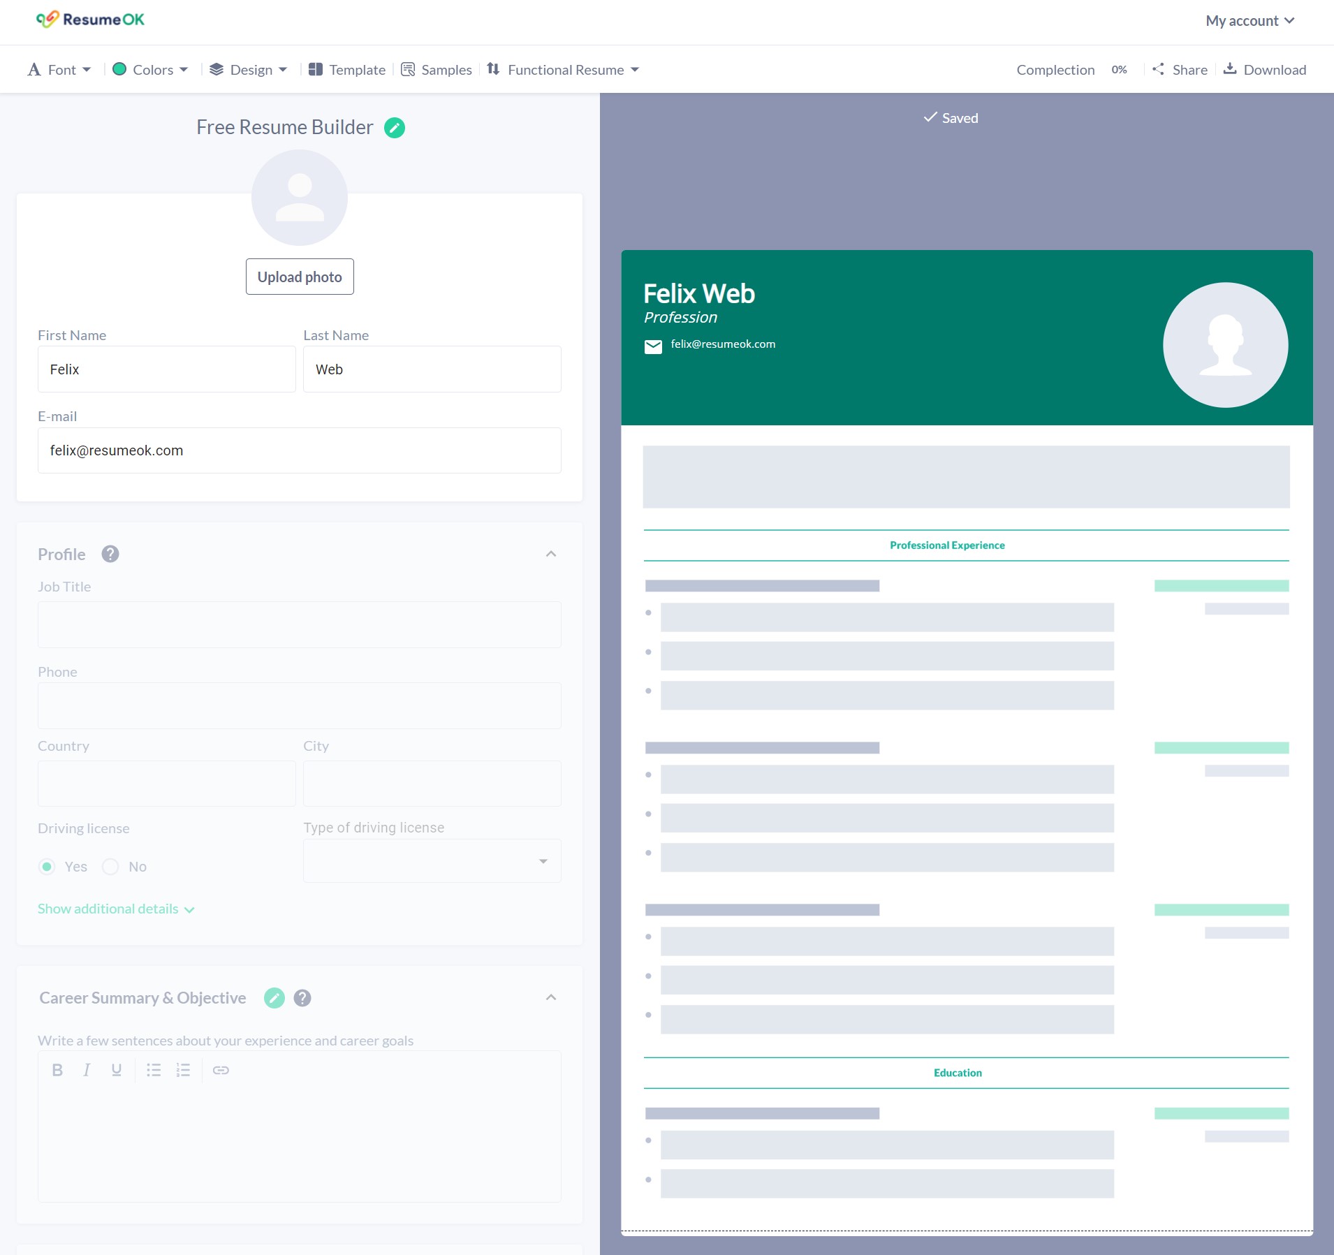Expand Show additional details

click(116, 909)
